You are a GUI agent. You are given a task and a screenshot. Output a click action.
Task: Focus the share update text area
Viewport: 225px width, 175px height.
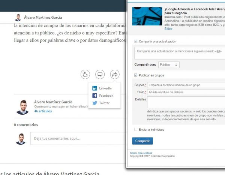180,53
